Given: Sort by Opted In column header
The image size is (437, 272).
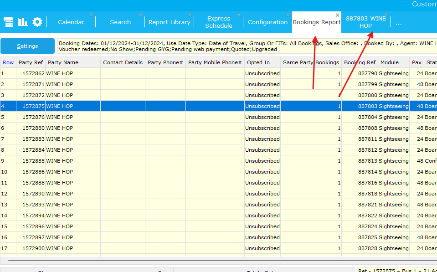Looking at the screenshot, I should tap(262, 62).
